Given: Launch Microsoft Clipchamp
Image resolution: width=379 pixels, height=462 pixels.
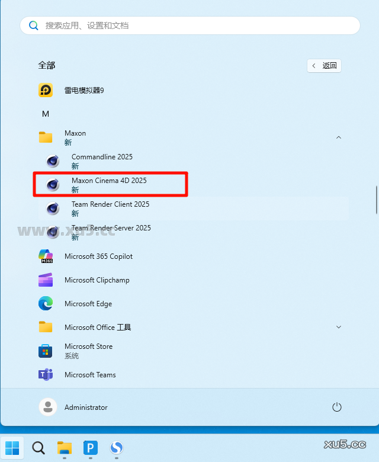Looking at the screenshot, I should [97, 280].
